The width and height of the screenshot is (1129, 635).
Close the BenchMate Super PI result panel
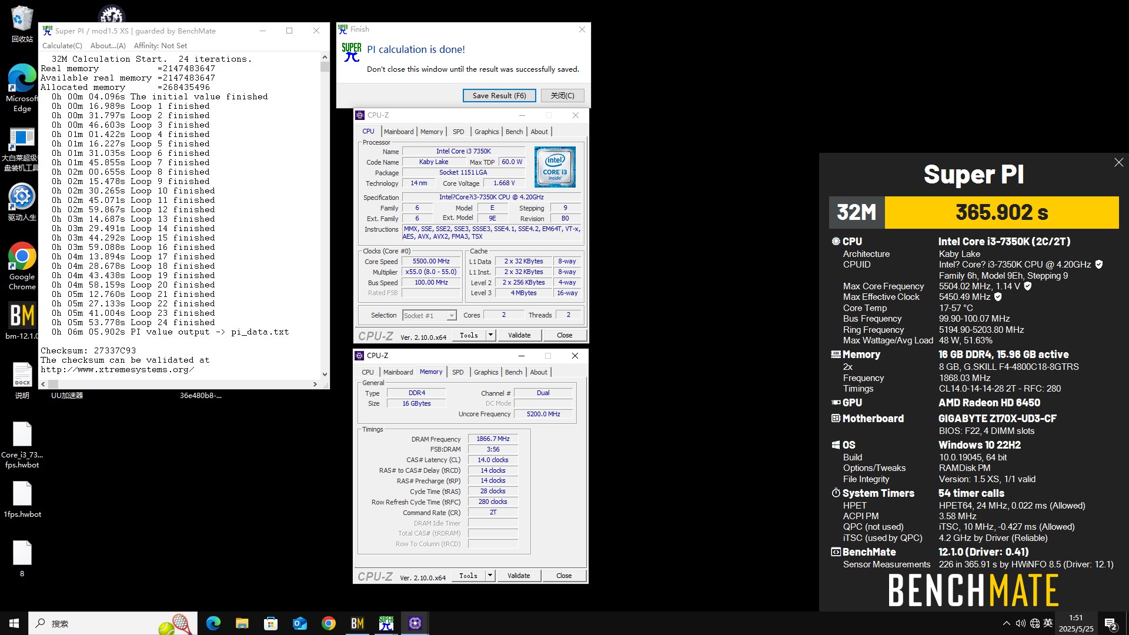tap(1118, 162)
